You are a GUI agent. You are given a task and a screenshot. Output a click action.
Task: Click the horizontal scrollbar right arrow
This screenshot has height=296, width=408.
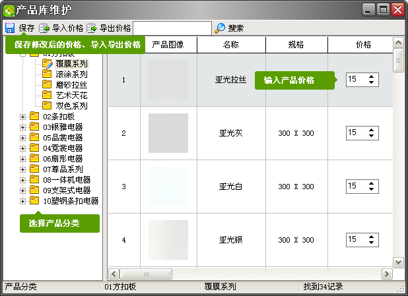[386, 274]
